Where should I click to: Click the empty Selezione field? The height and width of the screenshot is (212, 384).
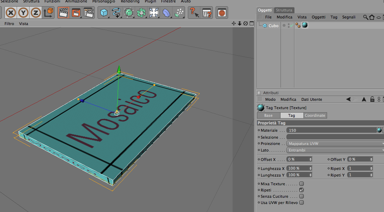coord(335,137)
